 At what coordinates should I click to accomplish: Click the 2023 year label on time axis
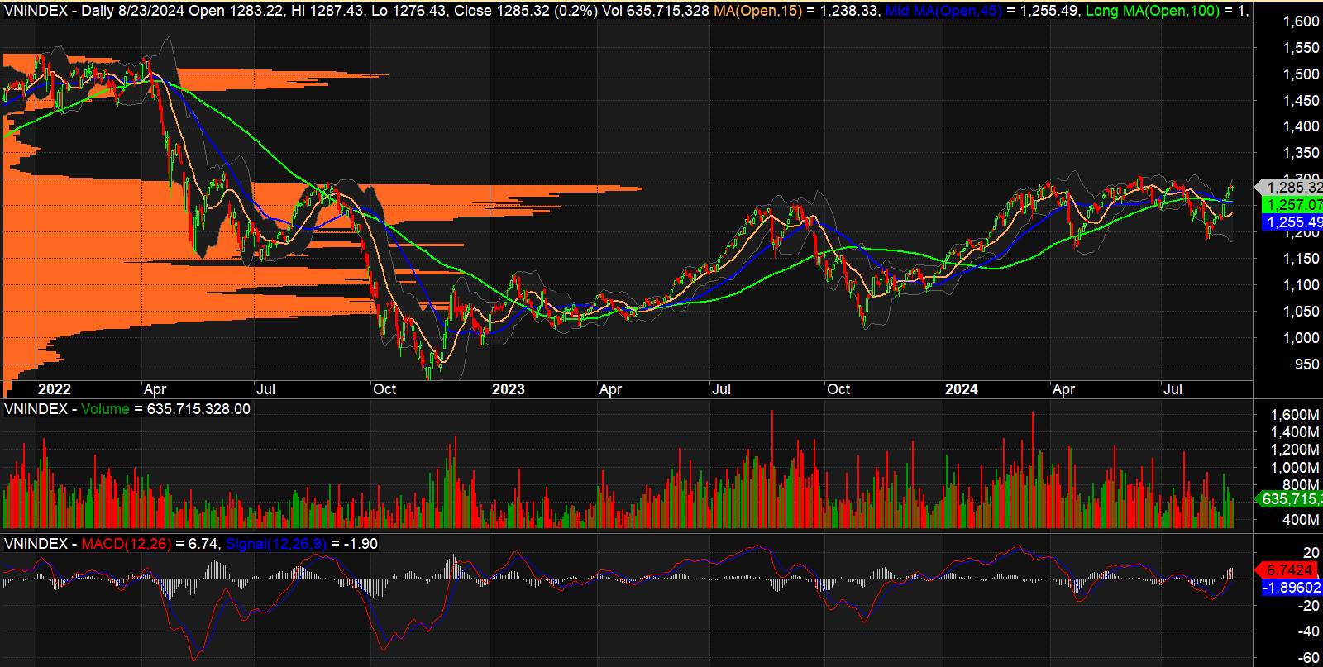pos(508,389)
